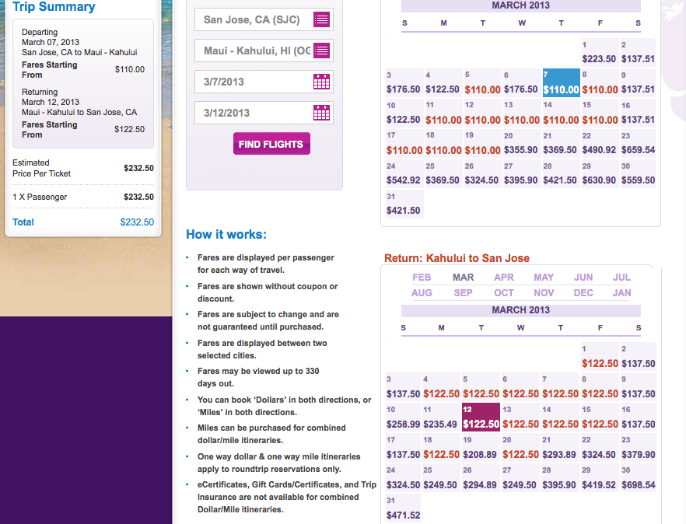Select the SEP month link
This screenshot has width=686, height=524.
pos(463,294)
